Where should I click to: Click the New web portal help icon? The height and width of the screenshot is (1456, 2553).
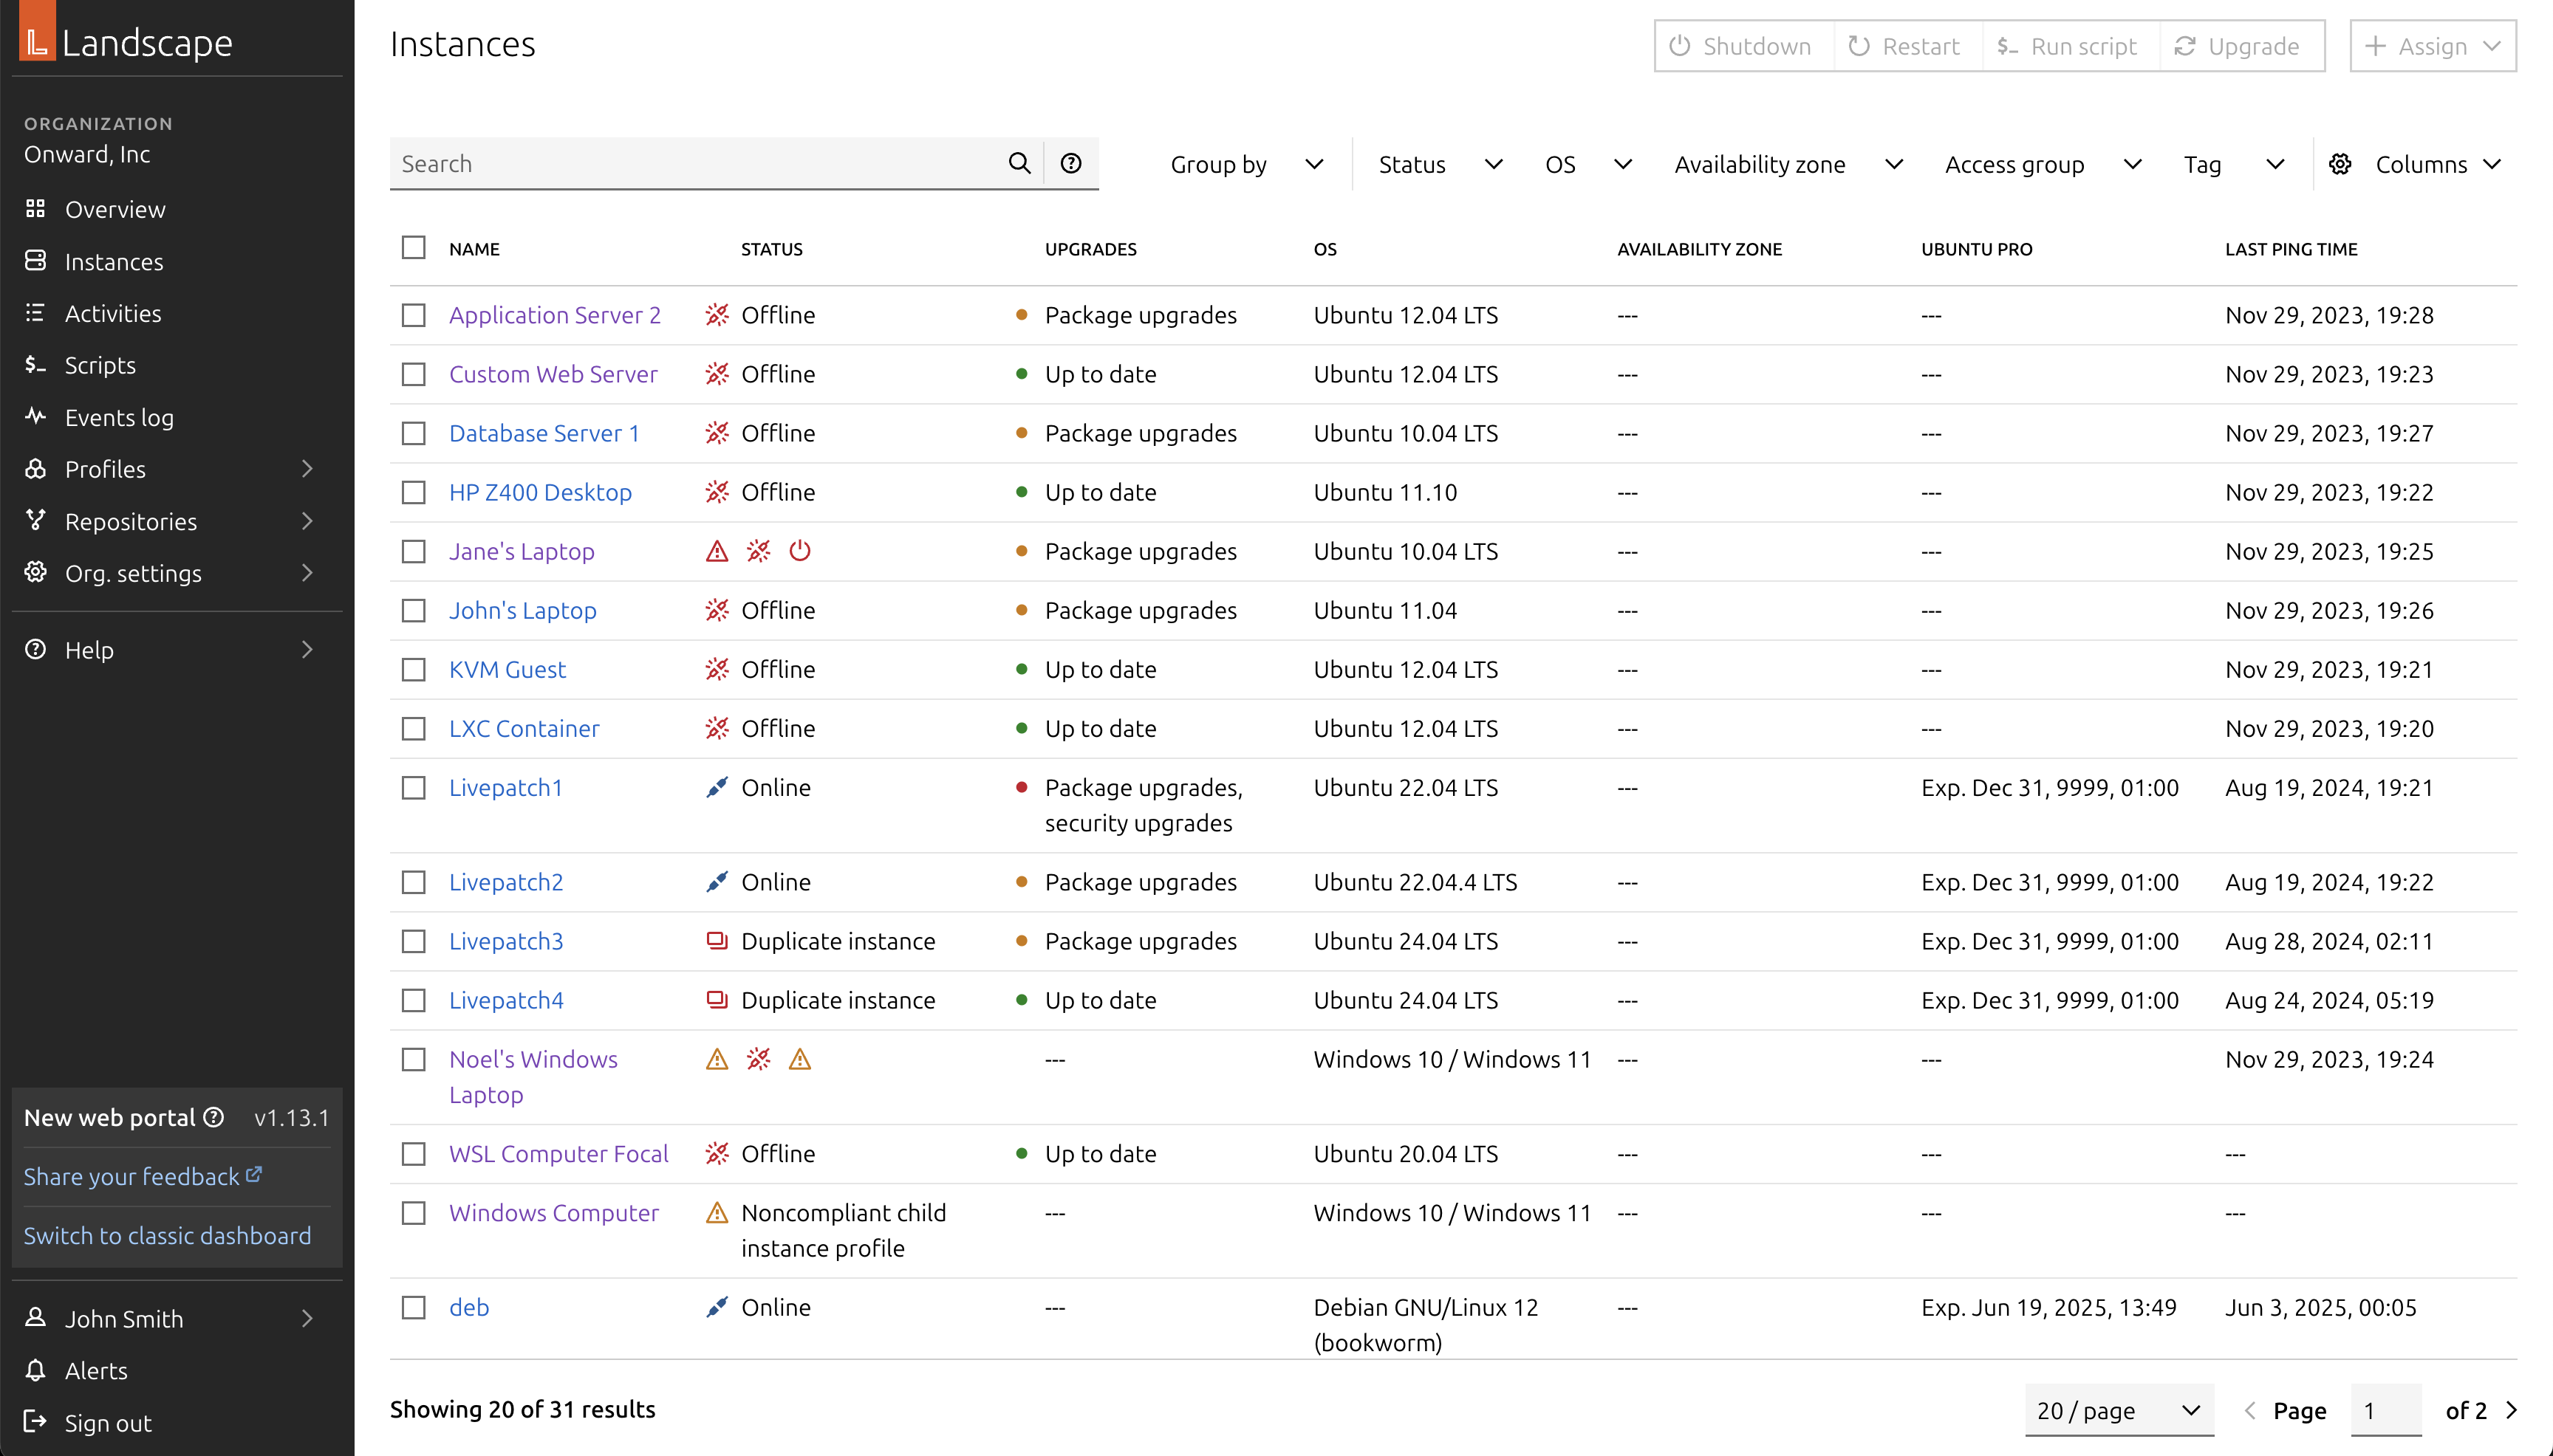point(213,1117)
